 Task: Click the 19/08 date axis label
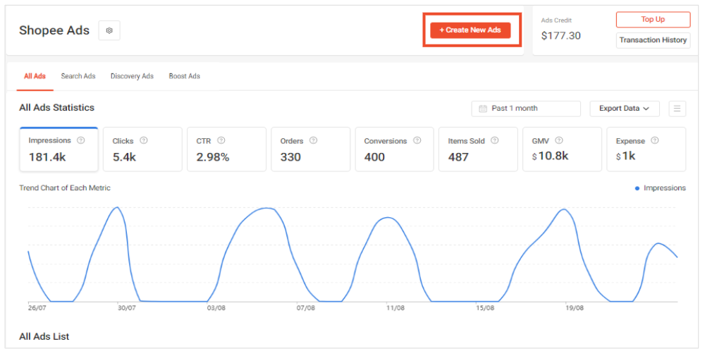point(574,308)
